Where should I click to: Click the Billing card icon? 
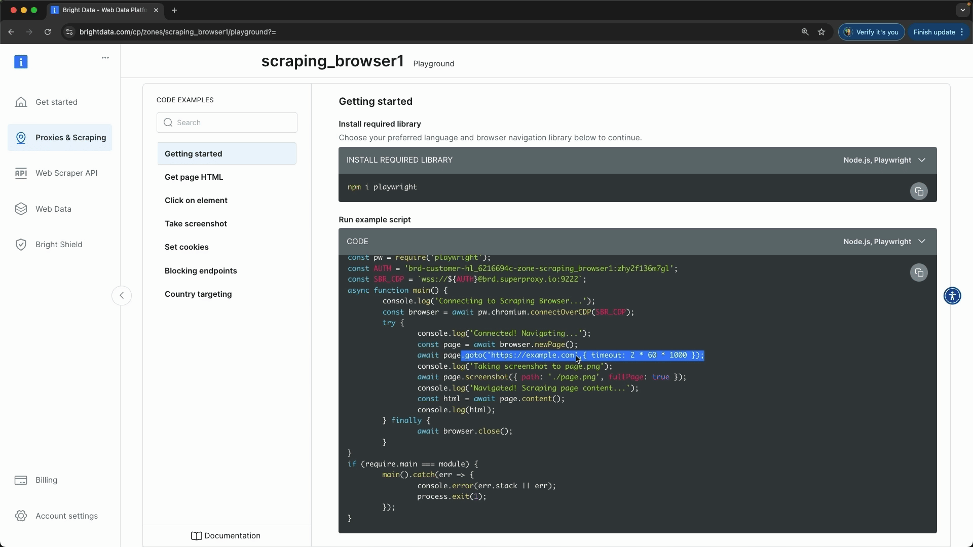21,480
